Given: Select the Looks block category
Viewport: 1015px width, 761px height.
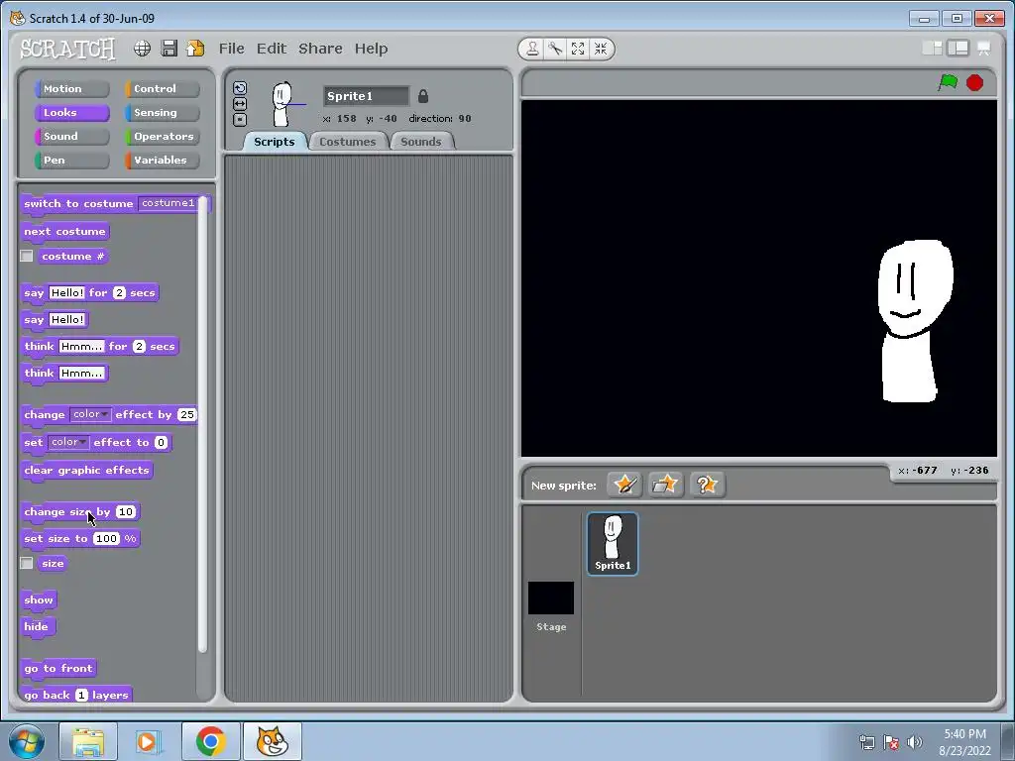Looking at the screenshot, I should [71, 113].
